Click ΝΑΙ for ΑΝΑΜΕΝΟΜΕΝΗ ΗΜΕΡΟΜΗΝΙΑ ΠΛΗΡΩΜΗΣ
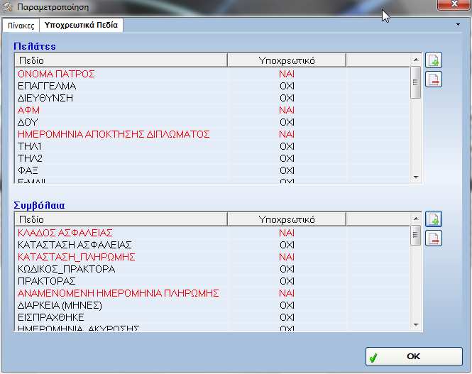Viewport: 472px width, 374px height. [287, 293]
